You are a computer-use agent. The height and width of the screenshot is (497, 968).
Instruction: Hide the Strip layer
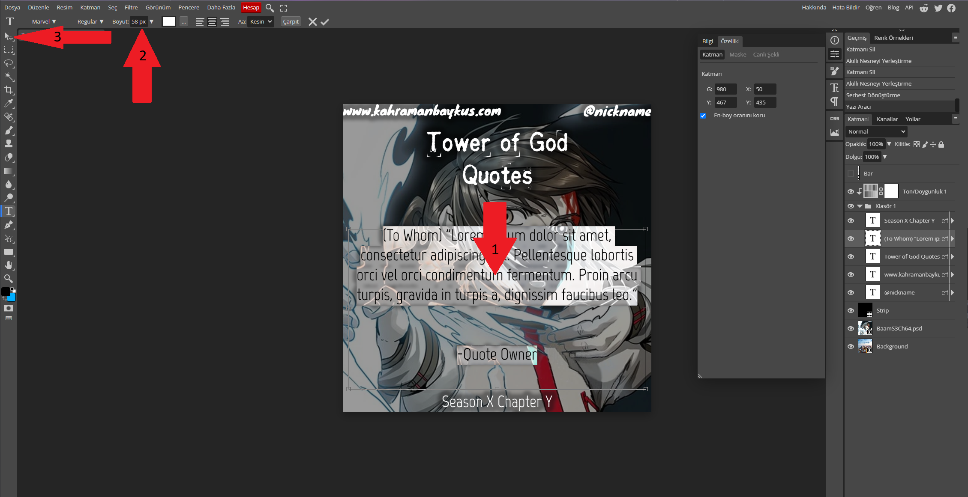click(851, 310)
